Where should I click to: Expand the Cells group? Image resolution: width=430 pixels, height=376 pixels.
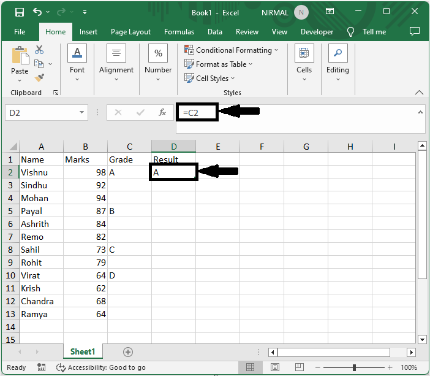point(304,64)
